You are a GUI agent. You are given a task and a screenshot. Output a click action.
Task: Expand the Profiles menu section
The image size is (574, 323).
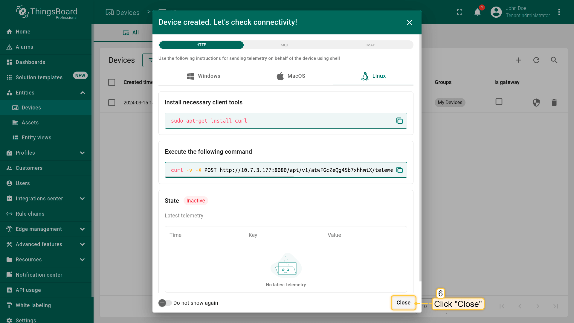coord(83,153)
